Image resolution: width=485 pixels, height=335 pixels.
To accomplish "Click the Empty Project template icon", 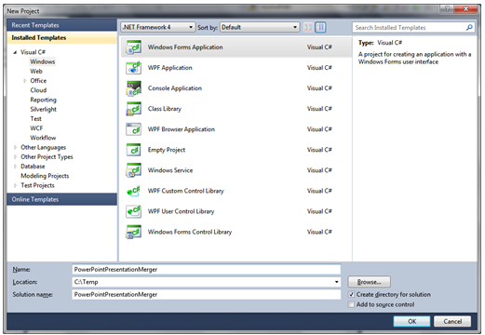I will tap(134, 150).
